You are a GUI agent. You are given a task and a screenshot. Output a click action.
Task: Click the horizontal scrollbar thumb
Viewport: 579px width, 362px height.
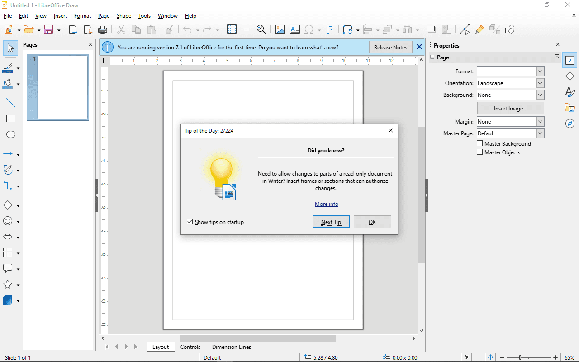[258, 338]
